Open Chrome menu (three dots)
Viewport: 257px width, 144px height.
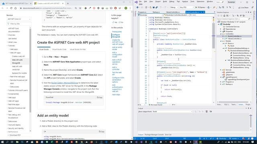click(x=130, y=8)
